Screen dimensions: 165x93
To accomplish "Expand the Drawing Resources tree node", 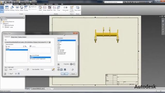I will [x=1, y=21].
